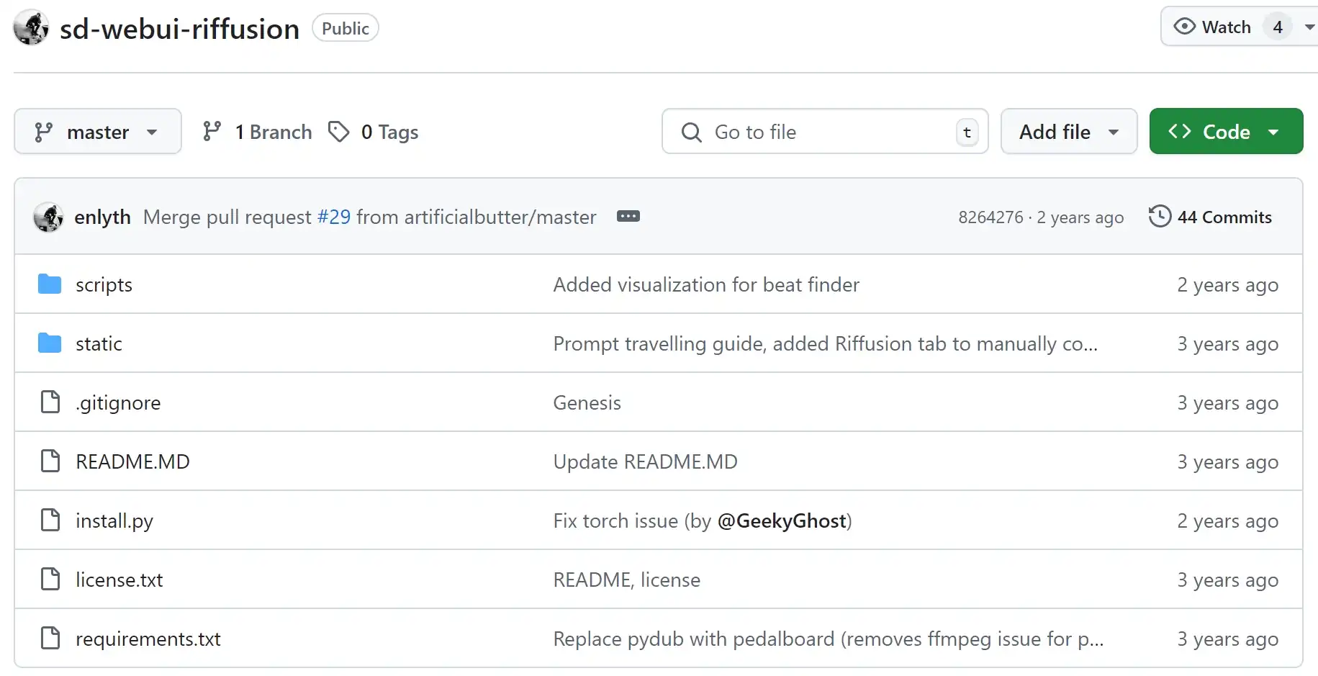
Task: Open the scripts folder icon
Action: [x=50, y=284]
